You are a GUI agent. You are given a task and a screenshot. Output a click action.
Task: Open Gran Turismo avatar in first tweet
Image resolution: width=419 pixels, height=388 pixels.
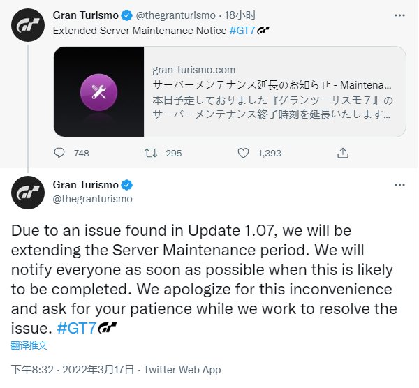(29, 27)
